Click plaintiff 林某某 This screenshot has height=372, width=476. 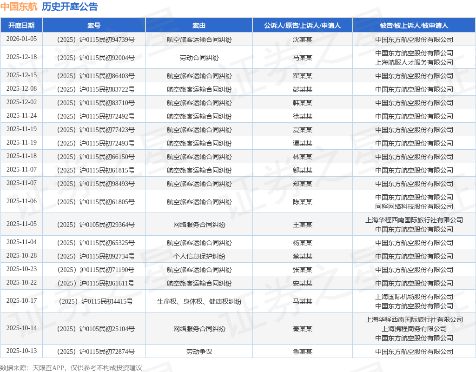[x=302, y=157]
